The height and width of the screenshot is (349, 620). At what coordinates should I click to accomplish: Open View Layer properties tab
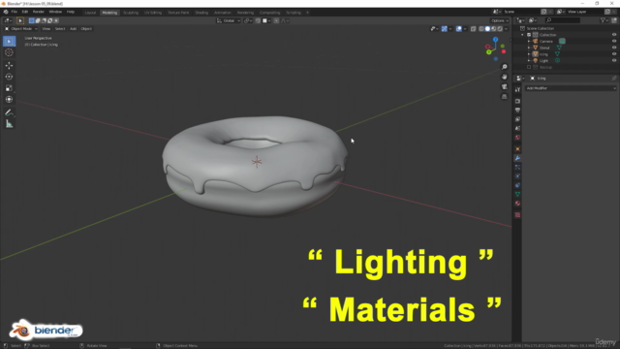517,119
